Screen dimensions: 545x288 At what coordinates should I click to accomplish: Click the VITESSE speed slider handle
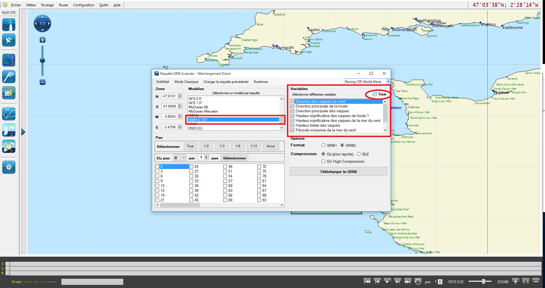484,282
